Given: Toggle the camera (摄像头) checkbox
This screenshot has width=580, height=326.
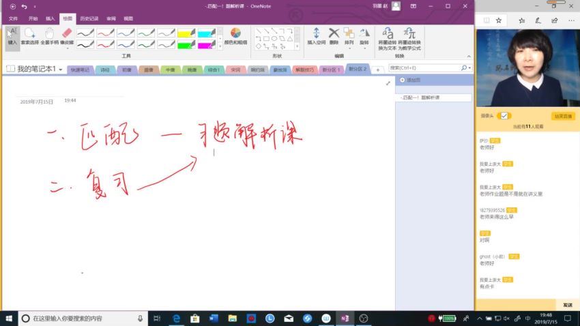Looking at the screenshot, I should click(504, 116).
